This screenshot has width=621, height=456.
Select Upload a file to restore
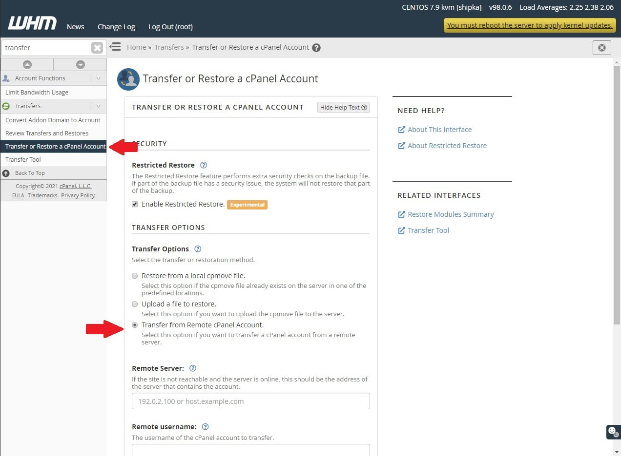click(135, 304)
